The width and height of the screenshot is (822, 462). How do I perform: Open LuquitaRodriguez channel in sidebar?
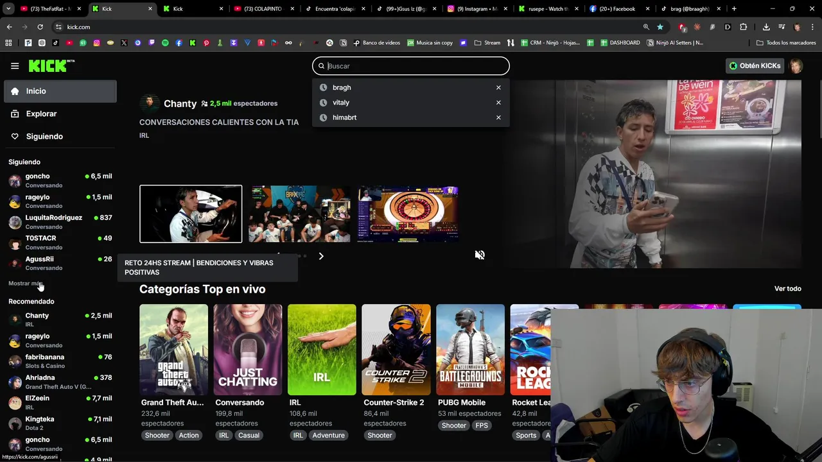pyautogui.click(x=60, y=222)
